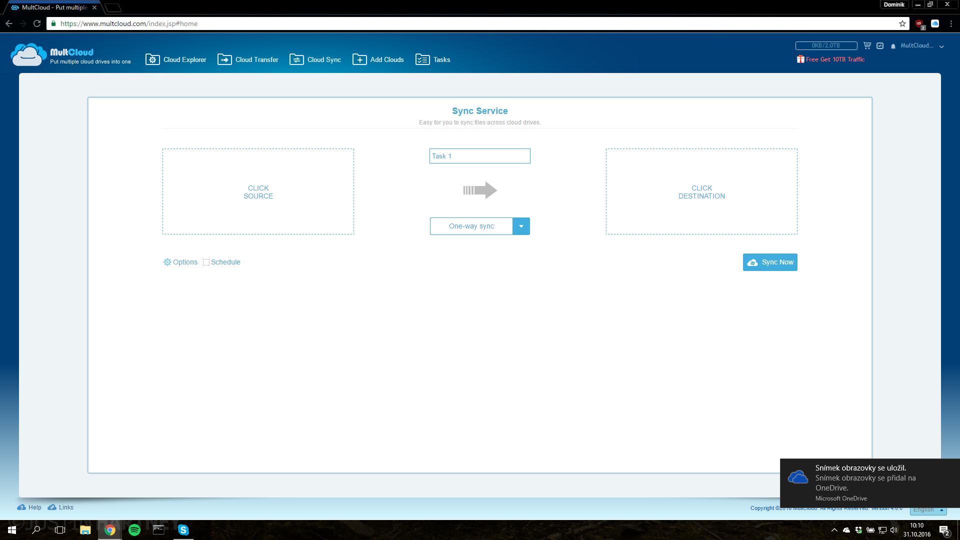Click the 0KB/2.0TB traffic usage bar
This screenshot has width=960, height=540.
tap(826, 45)
